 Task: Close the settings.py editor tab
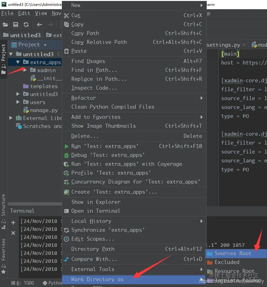tap(244, 45)
